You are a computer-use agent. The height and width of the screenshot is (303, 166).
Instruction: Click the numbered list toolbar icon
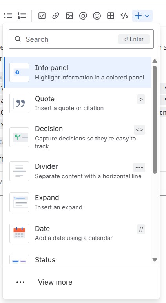[x=22, y=16]
